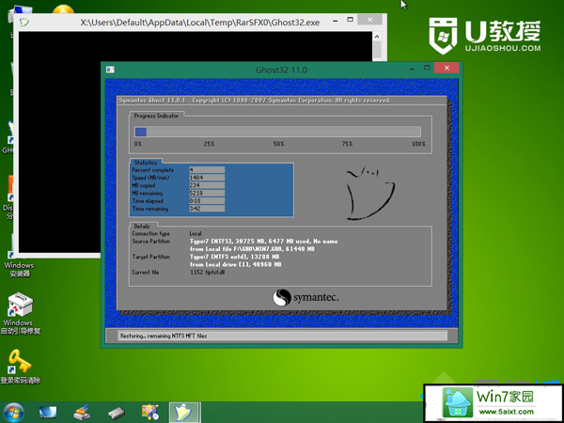Click the Time remaining value 3:42
The height and width of the screenshot is (423, 564).
click(207, 209)
